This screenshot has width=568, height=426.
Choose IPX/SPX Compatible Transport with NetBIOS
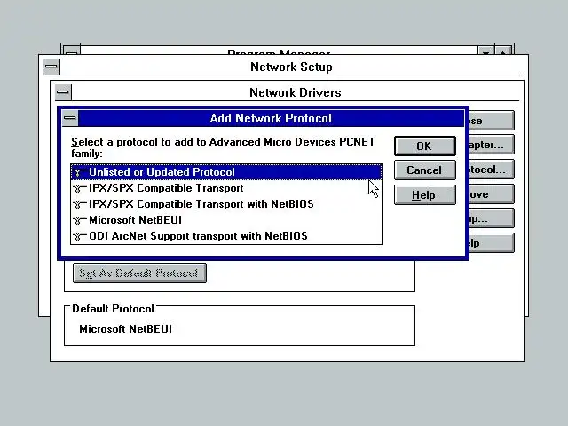[x=226, y=204]
